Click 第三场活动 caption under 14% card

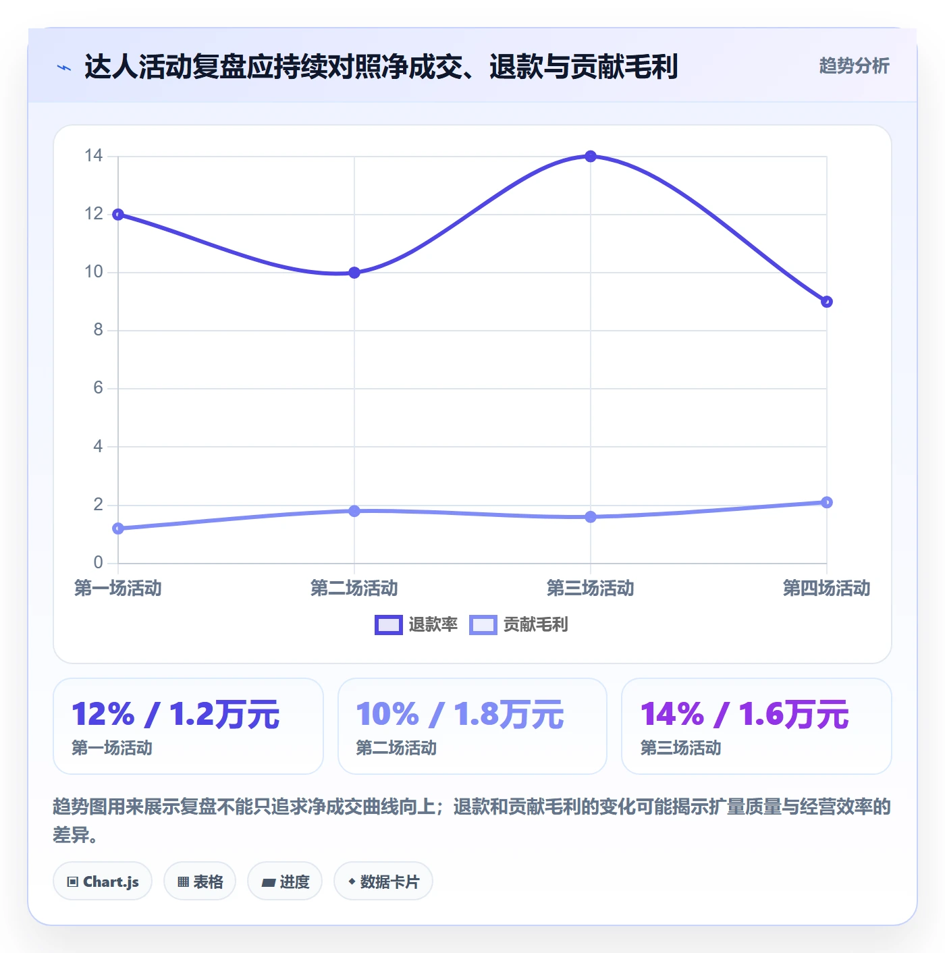tap(680, 748)
